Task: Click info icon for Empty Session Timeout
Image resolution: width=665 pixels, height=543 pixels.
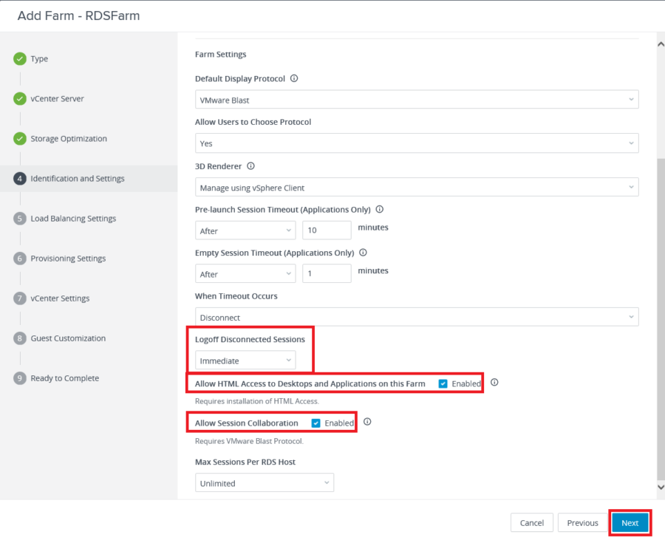Action: pyautogui.click(x=362, y=252)
